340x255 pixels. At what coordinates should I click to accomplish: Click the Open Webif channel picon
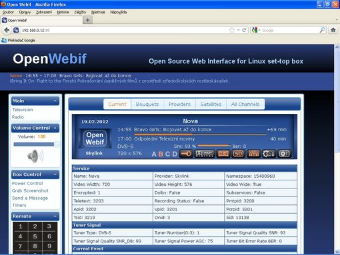(95, 138)
